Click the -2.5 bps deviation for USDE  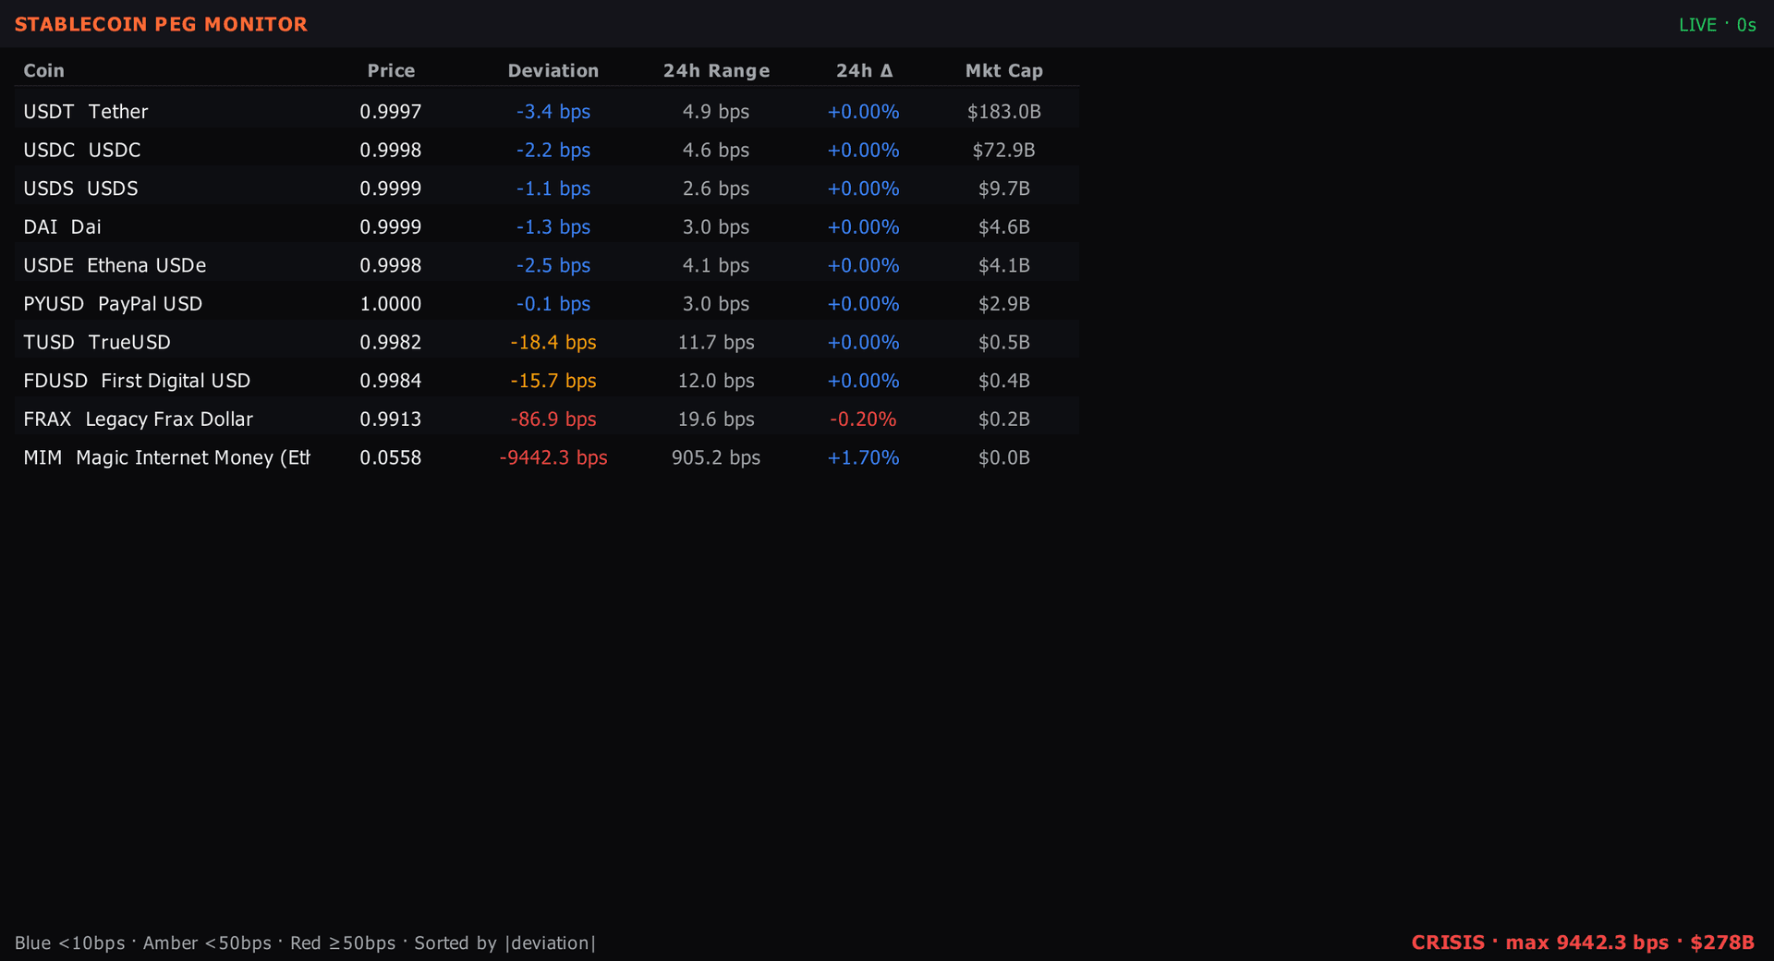coord(553,266)
